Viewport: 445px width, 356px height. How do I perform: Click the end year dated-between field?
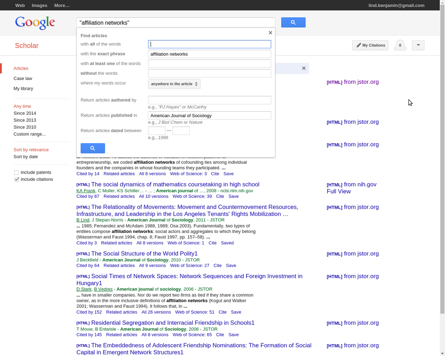coord(181,131)
